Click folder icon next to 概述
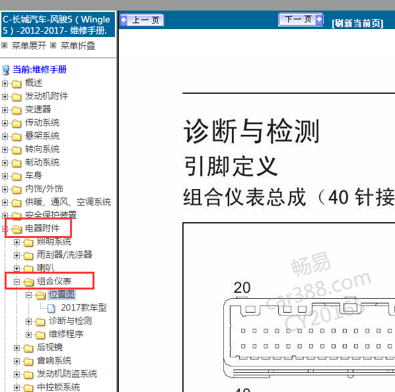Image resolution: width=395 pixels, height=392 pixels. [x=17, y=84]
